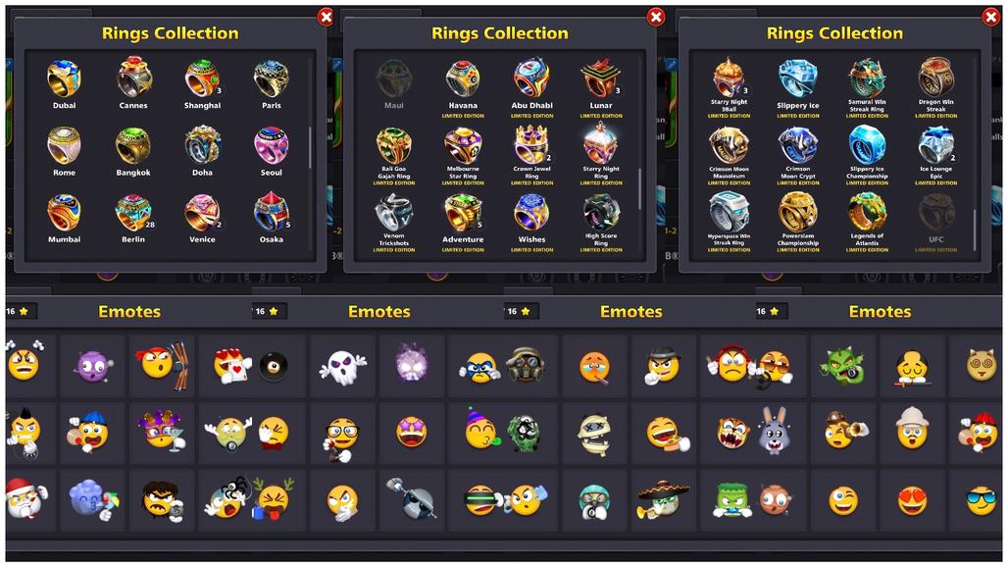Click the mummy bandaged emote
Image resolution: width=1008 pixels, height=567 pixels.
pos(594,434)
